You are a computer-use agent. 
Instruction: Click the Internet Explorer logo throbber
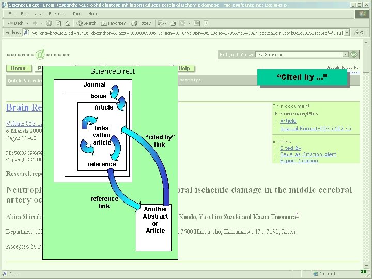pyautogui.click(x=363, y=14)
